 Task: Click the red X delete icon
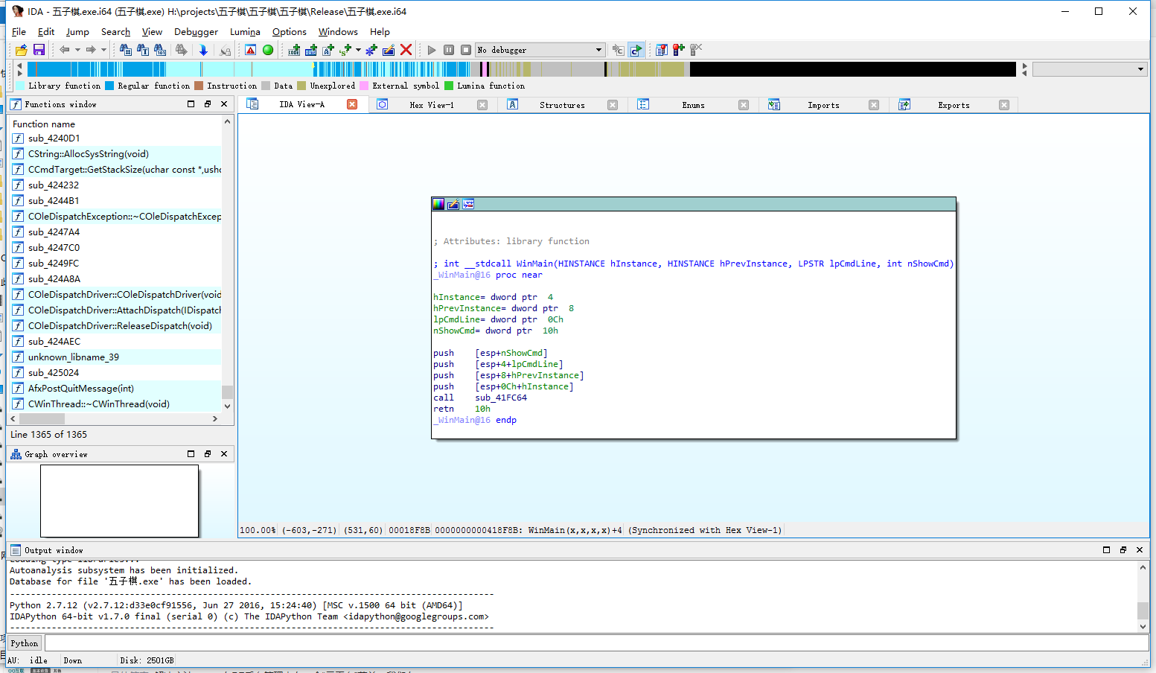click(406, 50)
